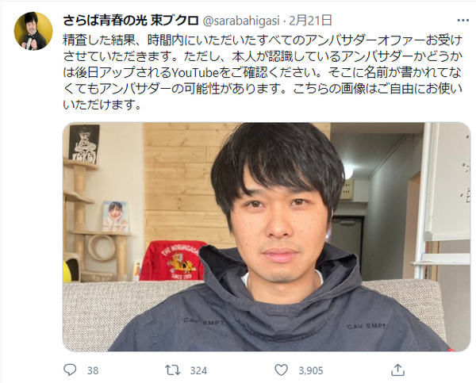Open profile via name さらば青春の光 東ブクロ
The width and height of the screenshot is (476, 383).
[131, 21]
